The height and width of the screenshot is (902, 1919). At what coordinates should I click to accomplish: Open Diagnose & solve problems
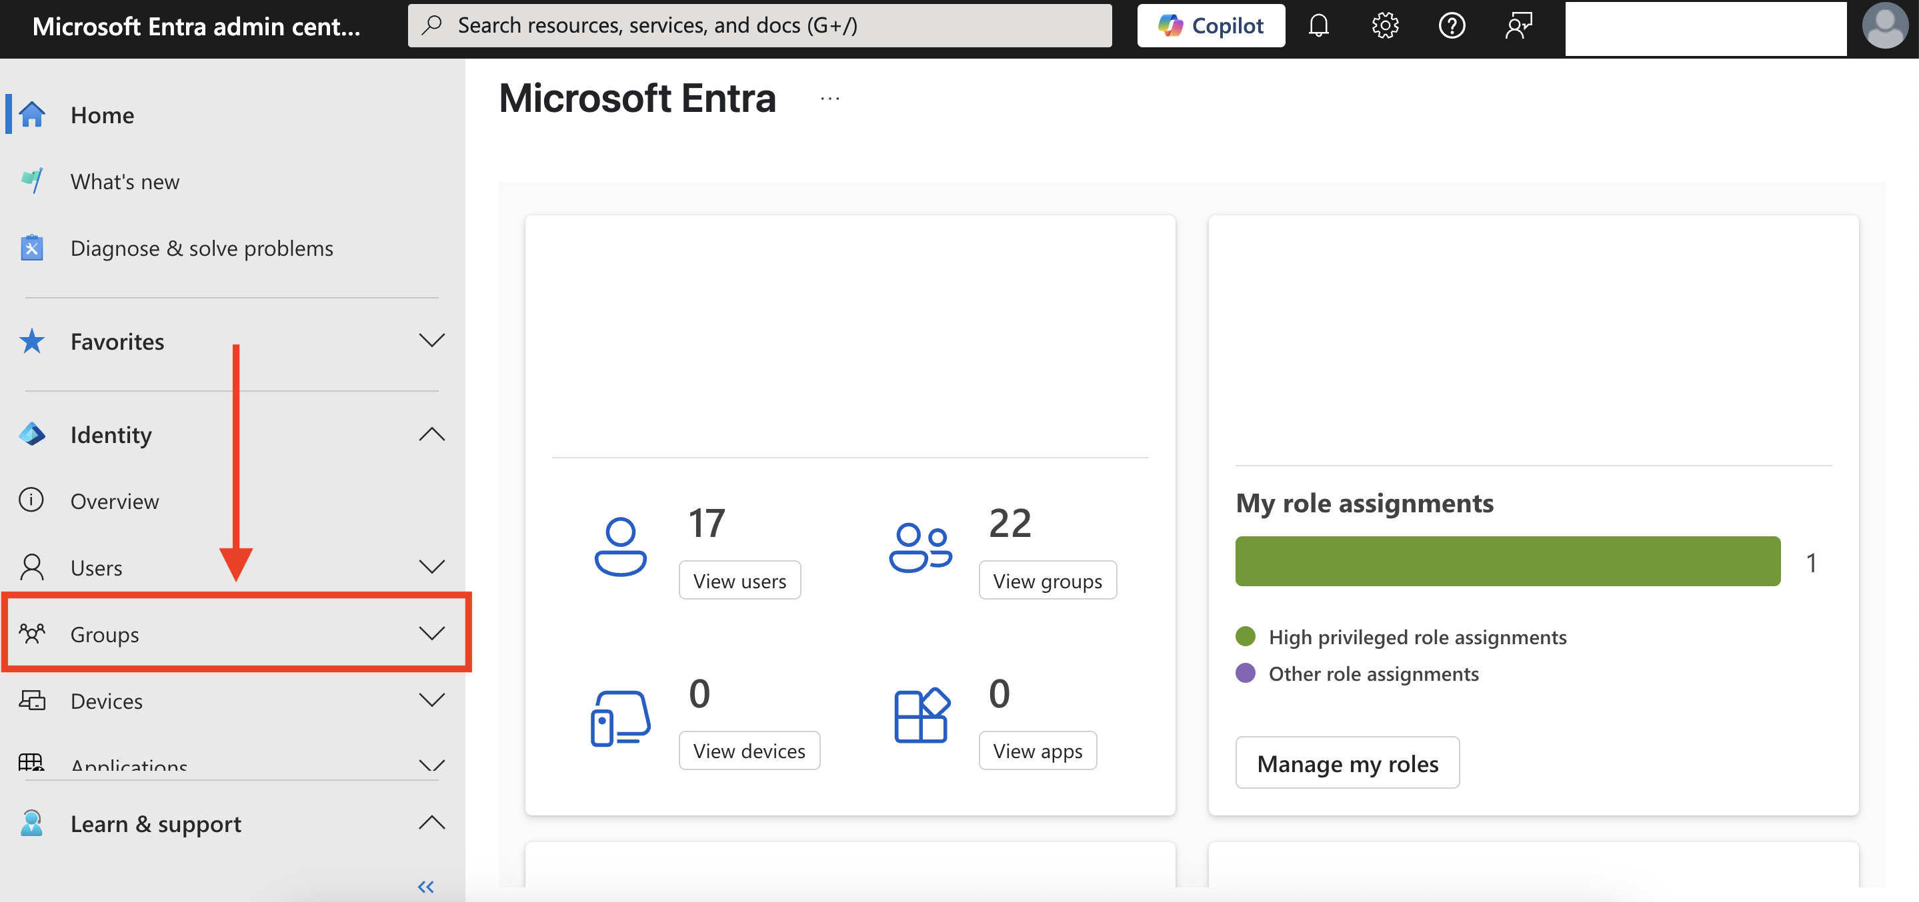click(201, 248)
